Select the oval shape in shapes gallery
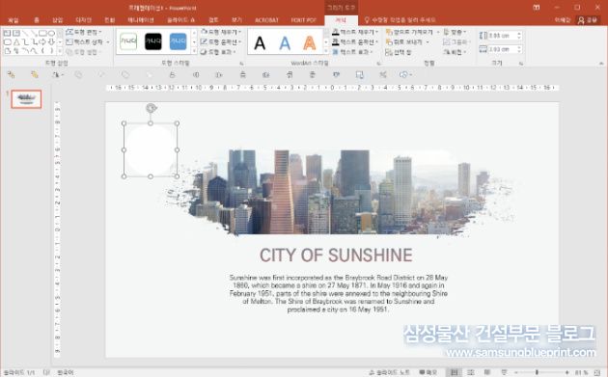 52,34
